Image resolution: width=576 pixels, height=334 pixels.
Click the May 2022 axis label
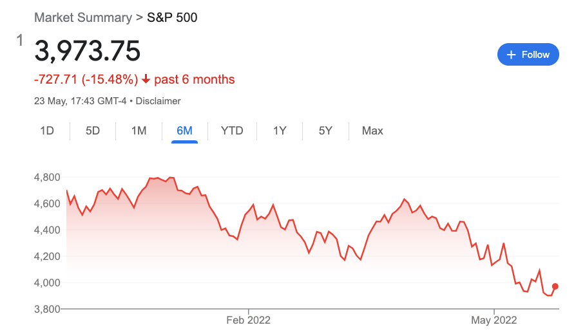[x=494, y=320]
